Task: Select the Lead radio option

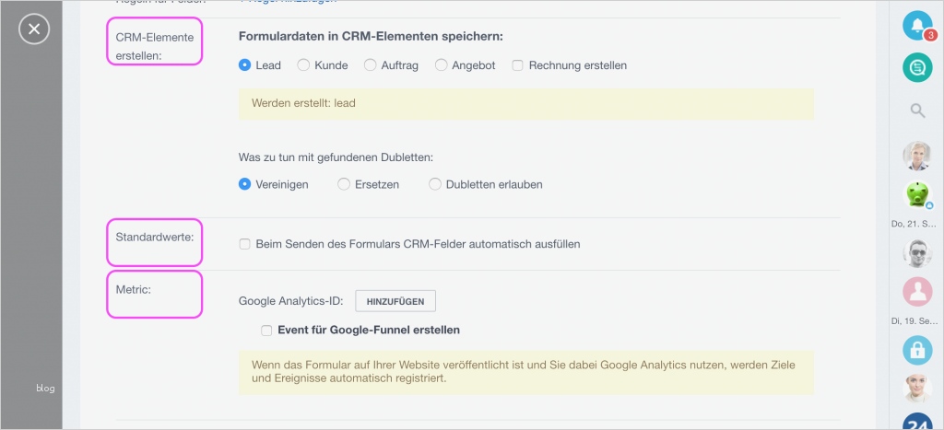Action: pyautogui.click(x=245, y=65)
